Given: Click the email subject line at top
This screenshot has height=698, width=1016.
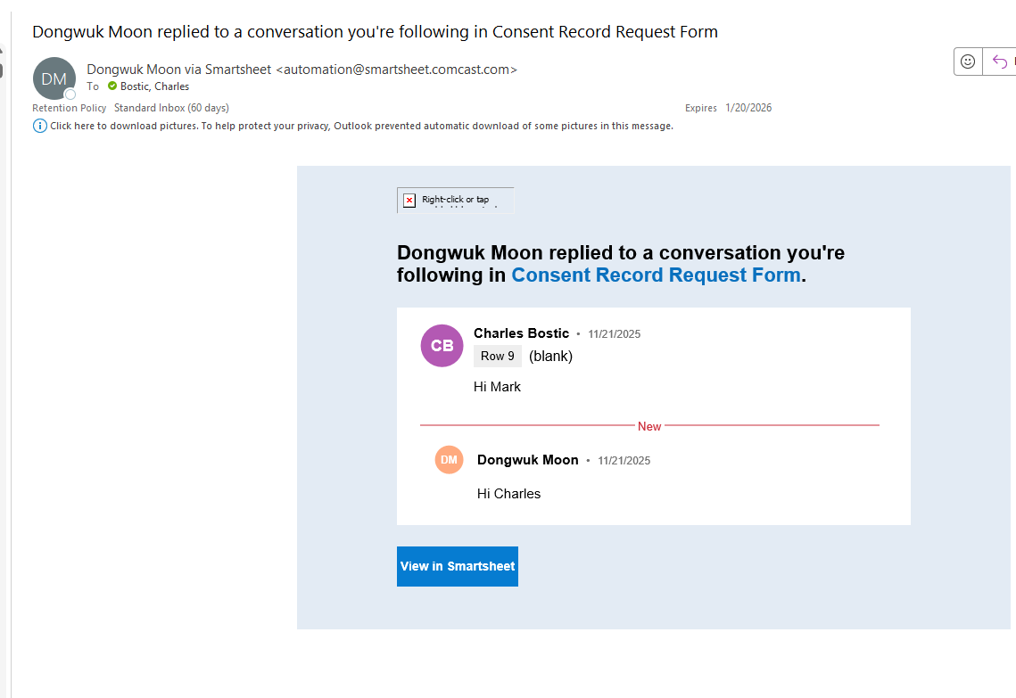Looking at the screenshot, I should coord(375,31).
